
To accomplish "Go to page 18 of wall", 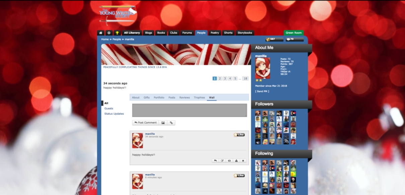I will point(245,78).
